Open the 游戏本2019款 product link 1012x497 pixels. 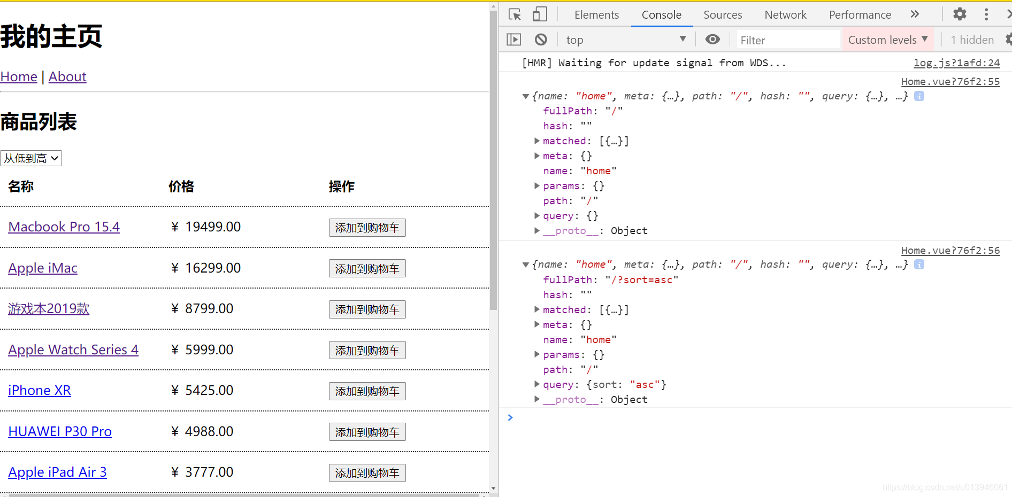click(49, 309)
